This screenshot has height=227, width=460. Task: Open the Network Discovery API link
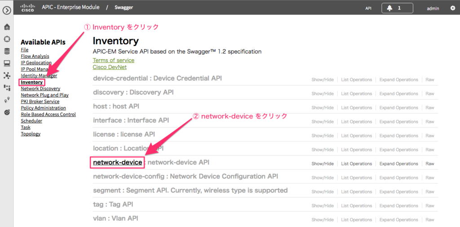(x=40, y=88)
